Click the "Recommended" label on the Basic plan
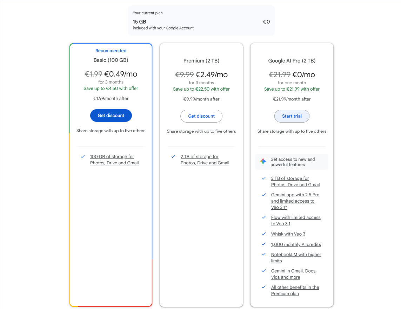Image resolution: width=401 pixels, height=309 pixels. [x=111, y=51]
